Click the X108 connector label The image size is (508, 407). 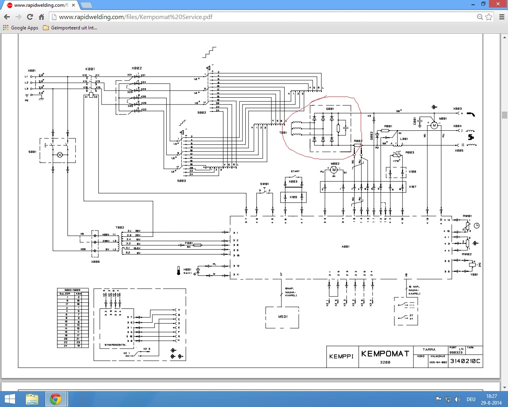click(413, 172)
